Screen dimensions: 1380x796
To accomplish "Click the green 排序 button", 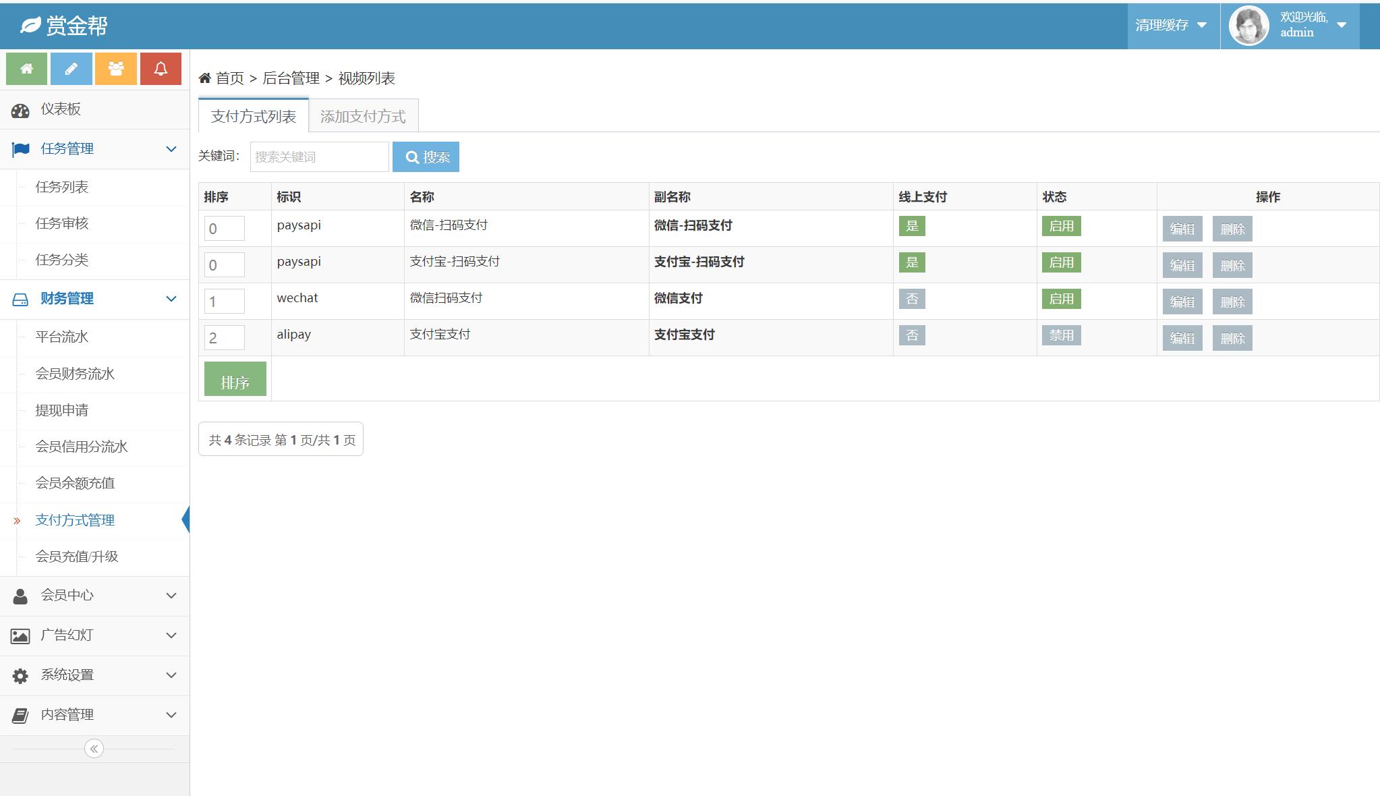I will click(x=235, y=379).
